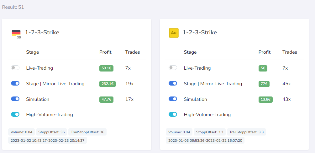The width and height of the screenshot is (315, 153).
Task: Enable Live-Trading in the Au gold card
Action: click(173, 68)
